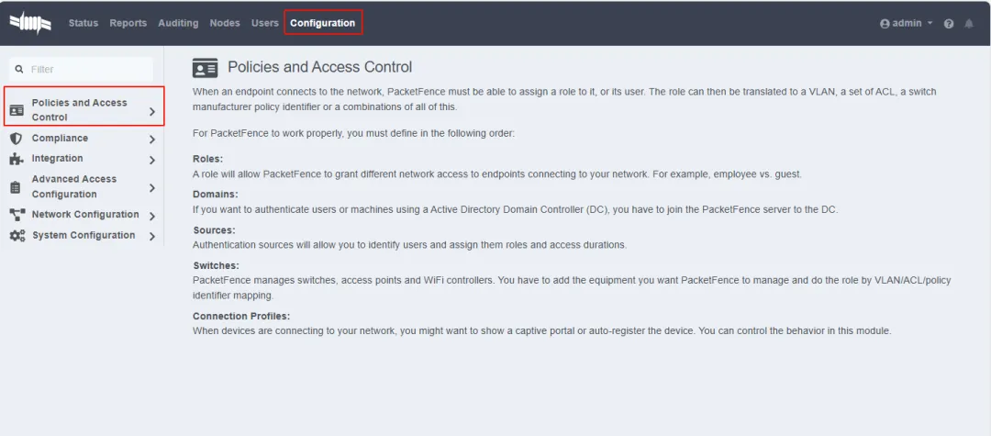Select the Nodes tab

click(x=225, y=23)
